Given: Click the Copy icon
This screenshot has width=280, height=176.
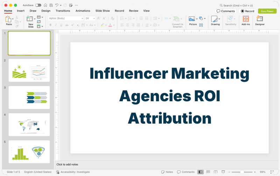Looking at the screenshot, I should click(17, 22).
